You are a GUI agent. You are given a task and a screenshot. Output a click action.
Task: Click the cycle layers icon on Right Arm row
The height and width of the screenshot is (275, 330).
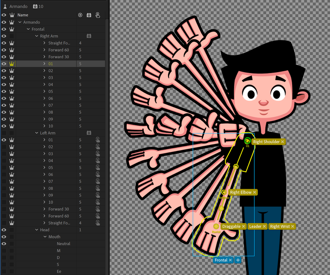click(89, 36)
